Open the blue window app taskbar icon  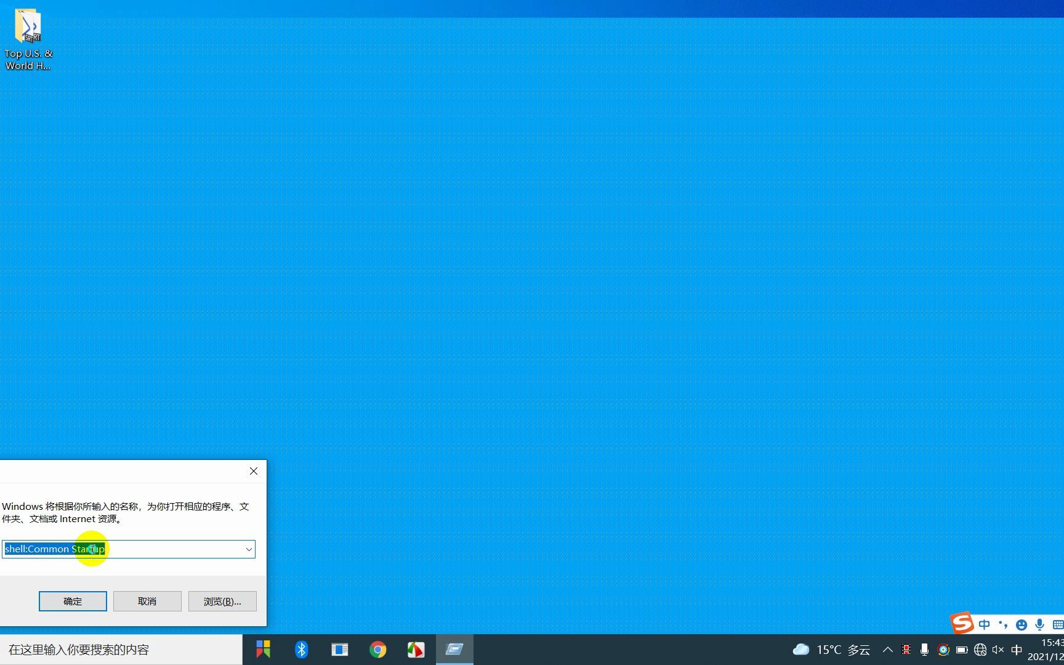pyautogui.click(x=339, y=650)
